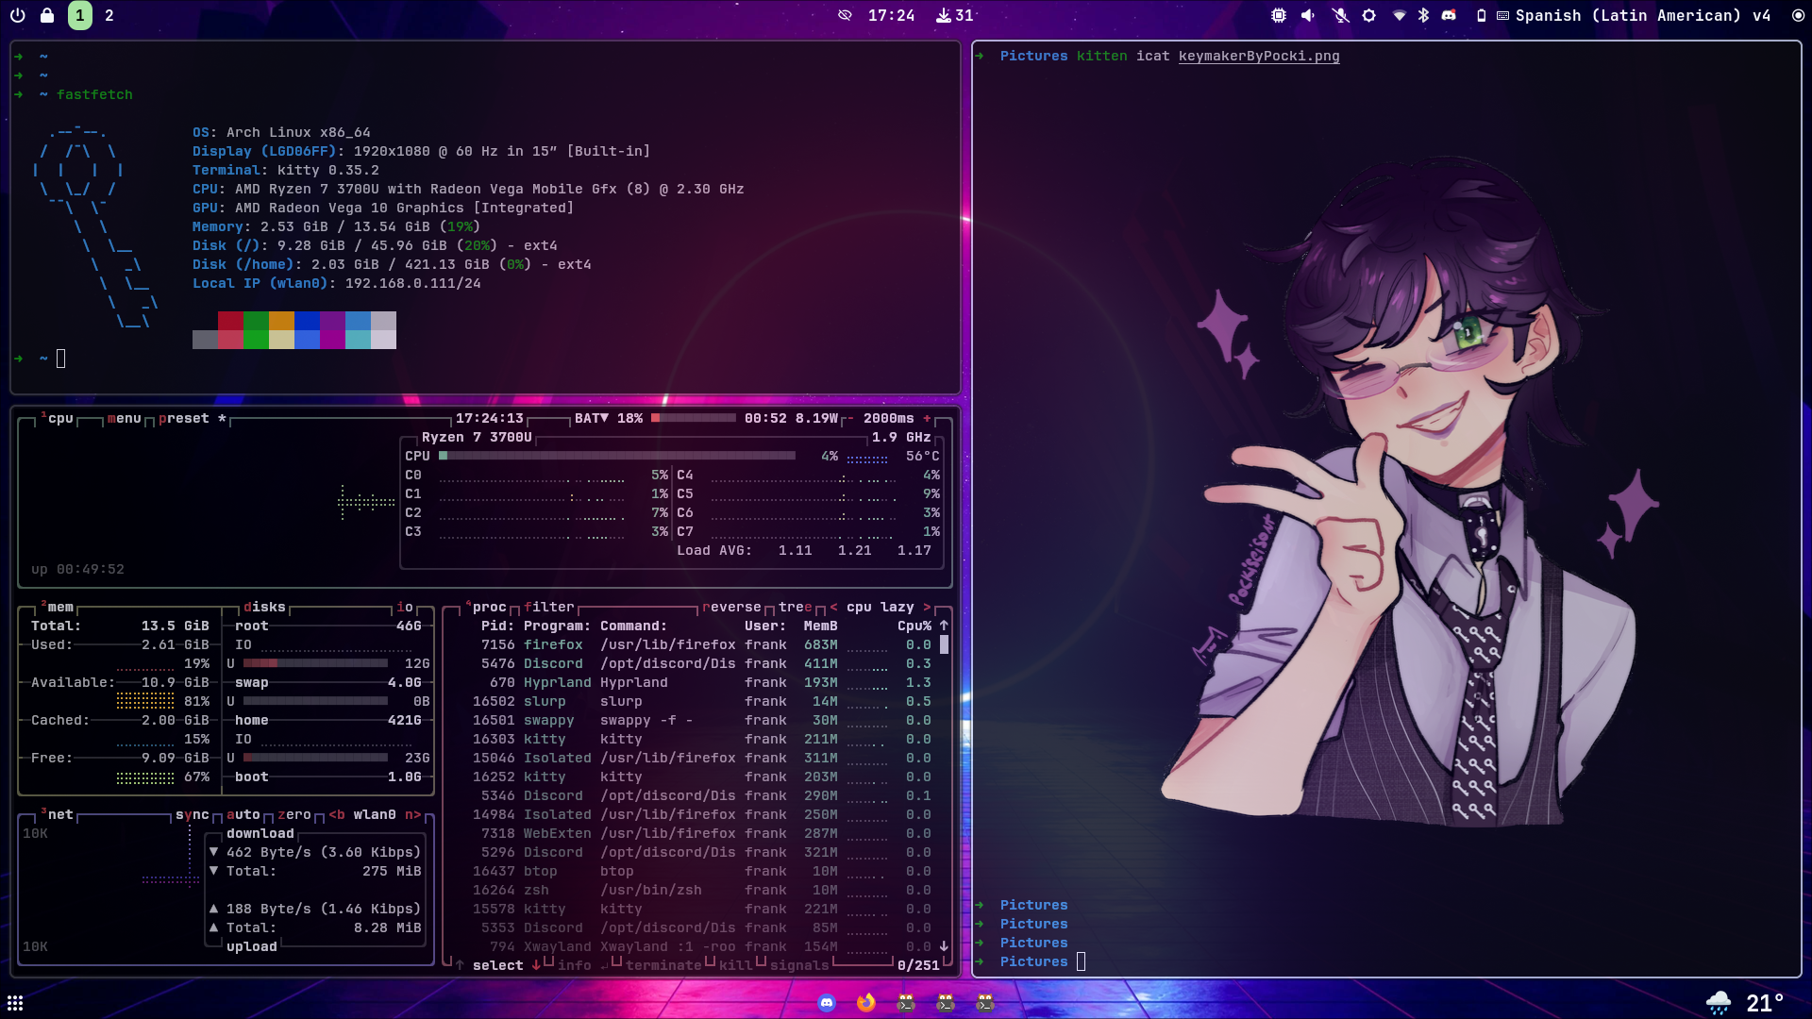This screenshot has width=1812, height=1019.
Task: Click the btop select down arrow
Action: [x=536, y=965]
